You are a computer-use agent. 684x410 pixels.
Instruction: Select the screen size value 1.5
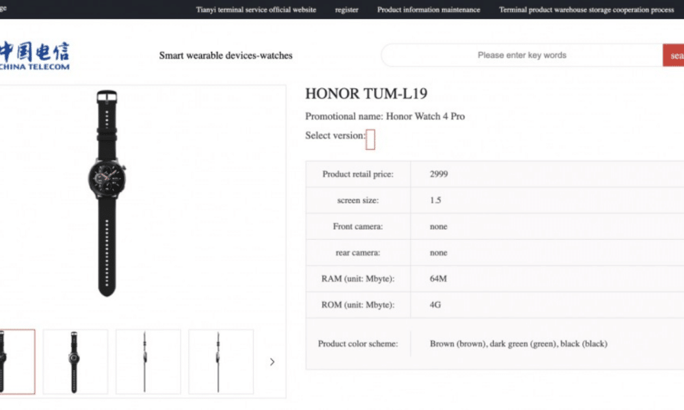coord(435,200)
